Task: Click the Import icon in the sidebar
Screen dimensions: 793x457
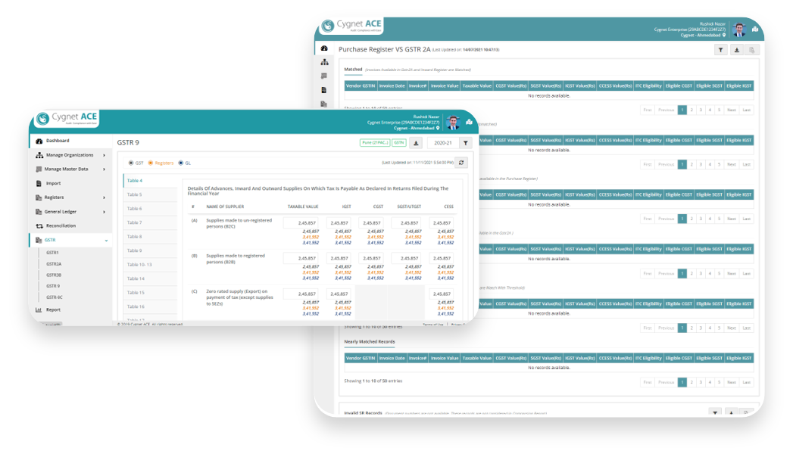Action: tap(39, 183)
